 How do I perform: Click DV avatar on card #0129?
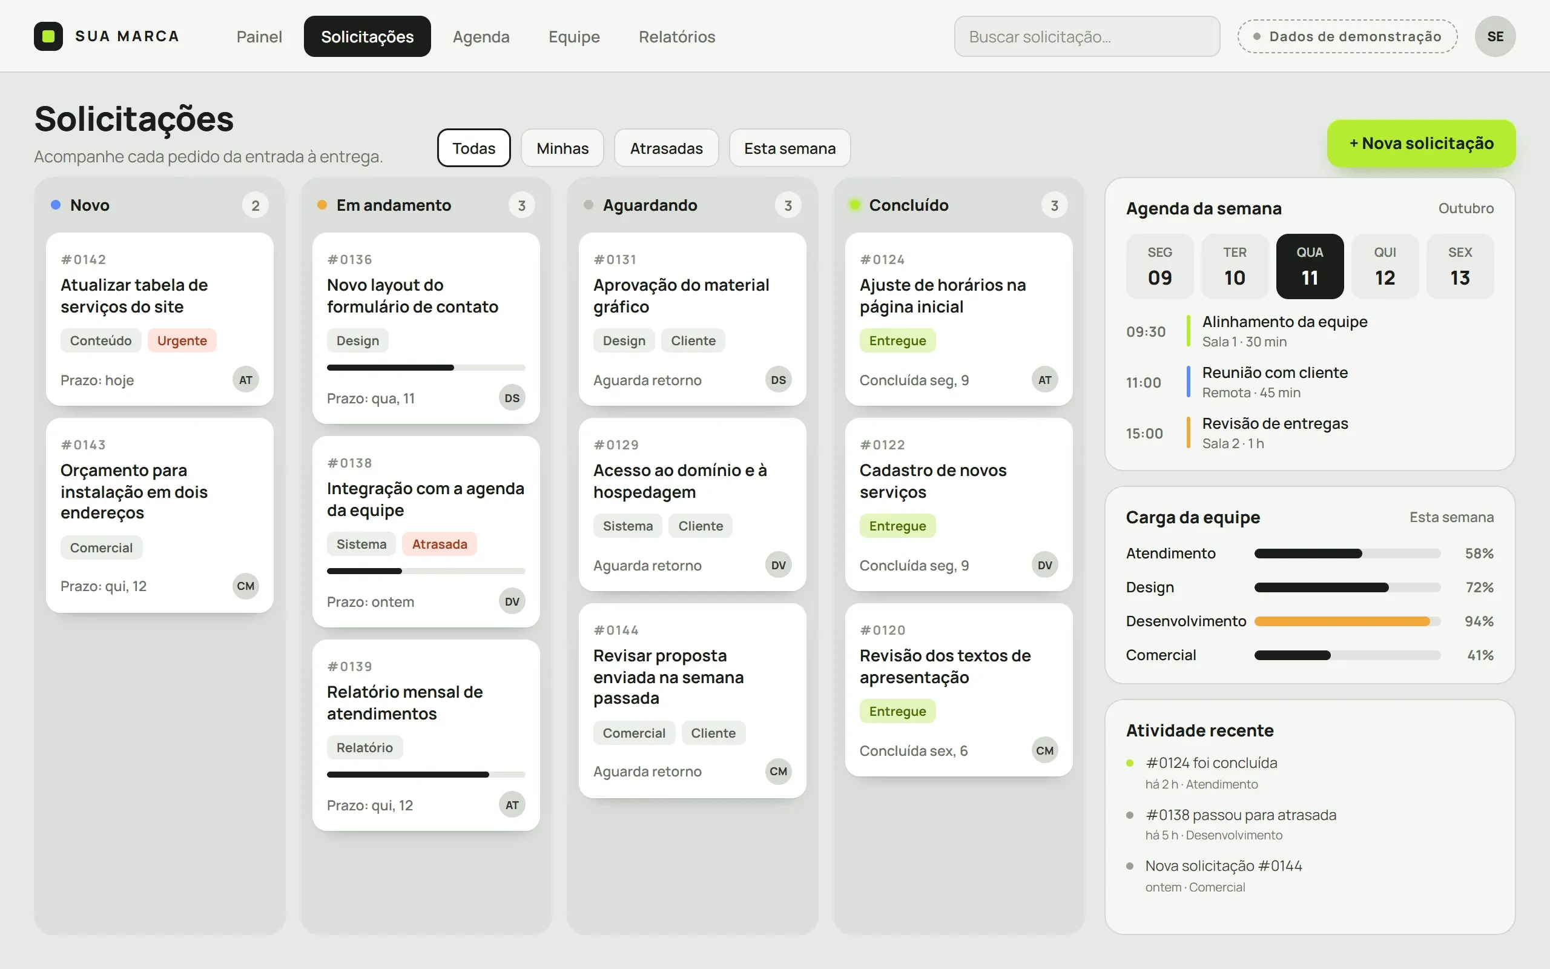coord(778,565)
